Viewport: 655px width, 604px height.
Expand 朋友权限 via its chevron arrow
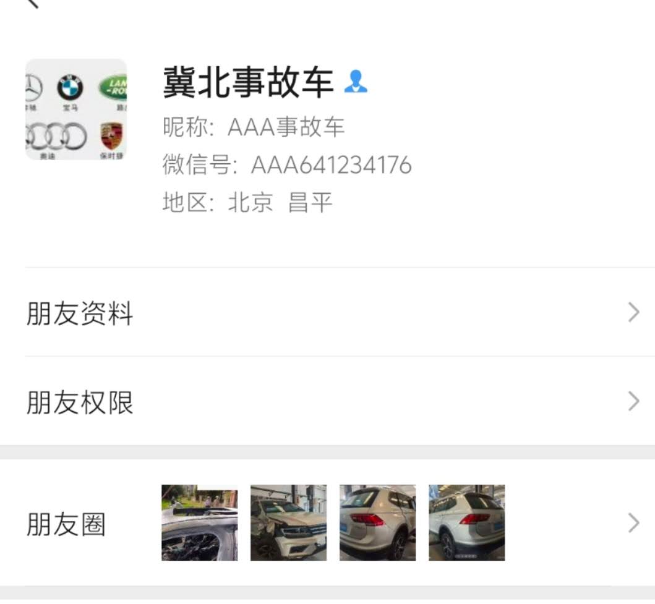click(x=634, y=401)
